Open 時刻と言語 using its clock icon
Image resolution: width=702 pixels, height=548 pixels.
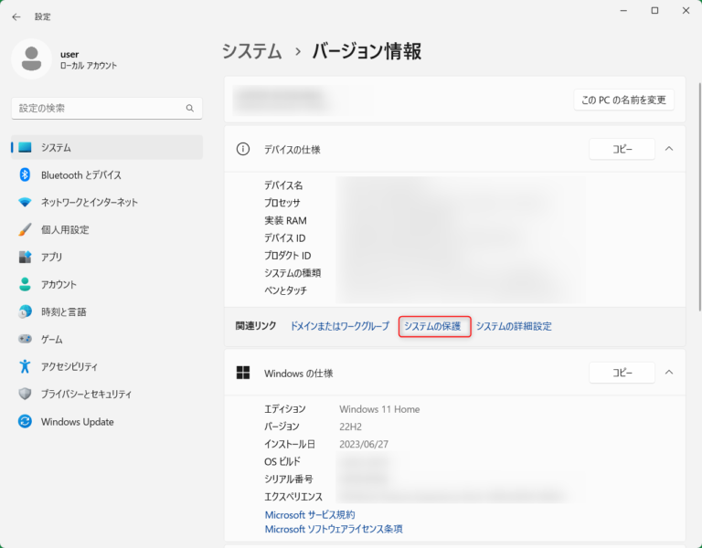tap(26, 311)
